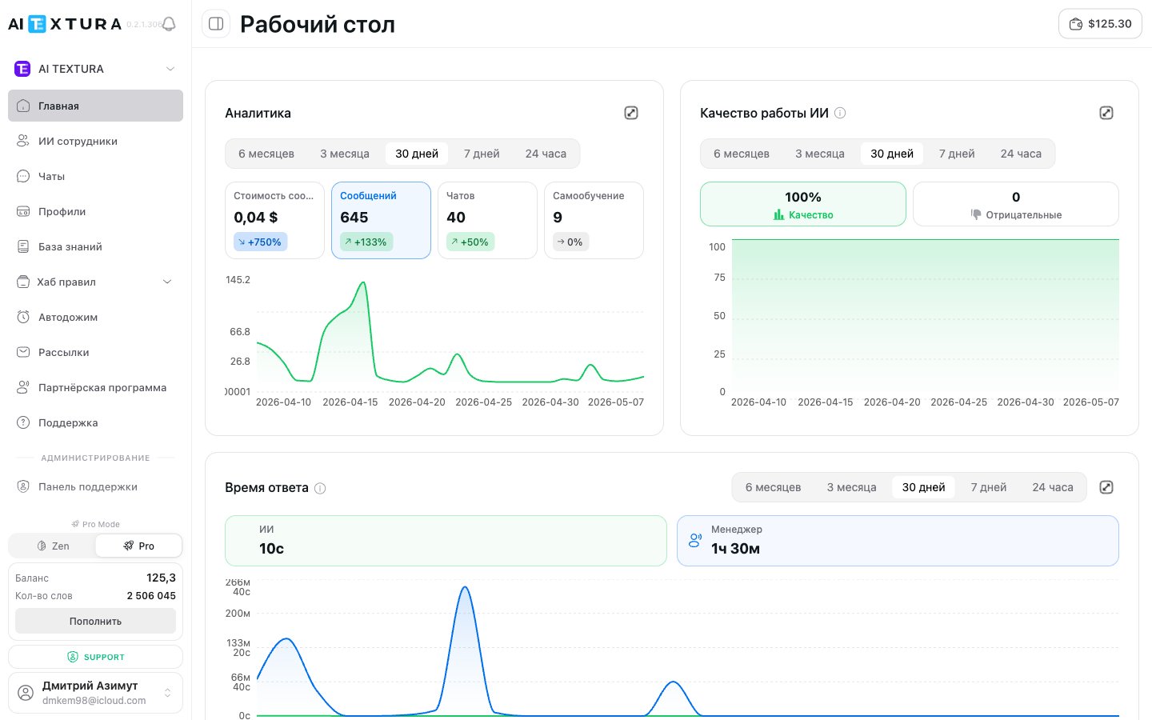Viewport: 1152px width, 720px height.
Task: Select 3 месяца in Качество работы ИИ
Action: point(820,154)
